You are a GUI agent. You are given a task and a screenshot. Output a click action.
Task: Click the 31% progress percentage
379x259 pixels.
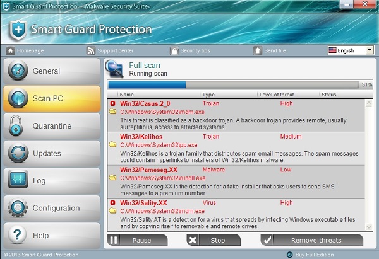(366, 84)
